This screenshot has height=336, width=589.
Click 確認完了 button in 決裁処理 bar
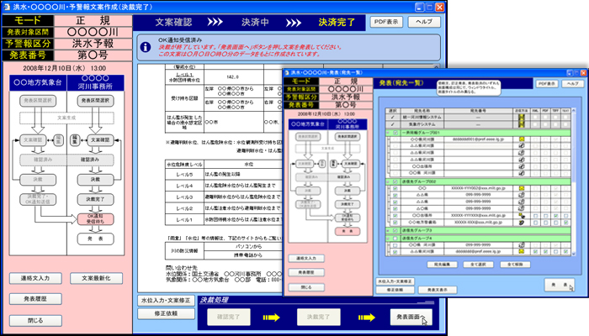click(x=228, y=318)
